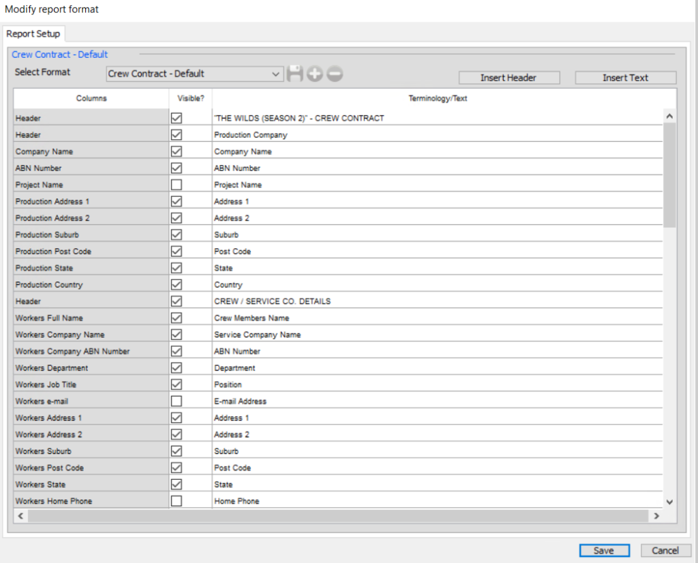698x563 pixels.
Task: Toggle visibility for the Production Country row
Action: pos(176,284)
